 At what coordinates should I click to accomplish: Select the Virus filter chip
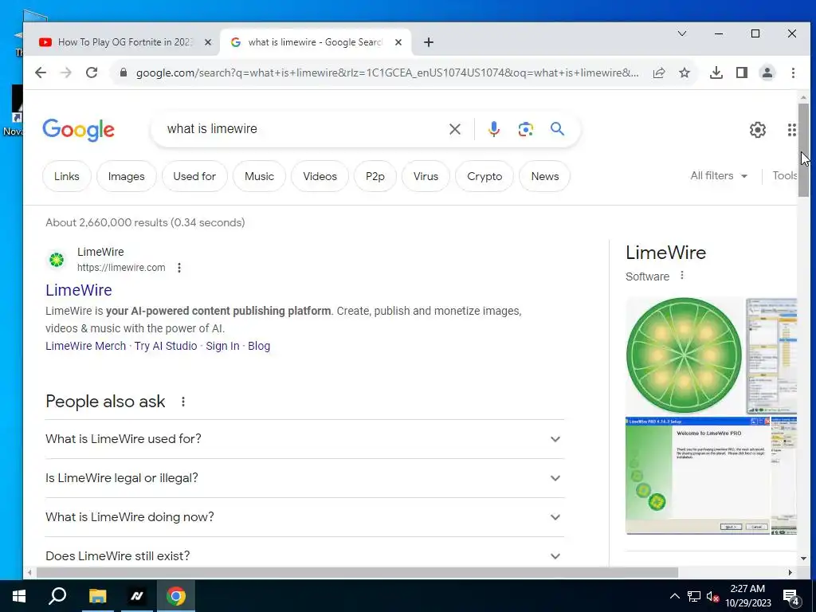426,176
